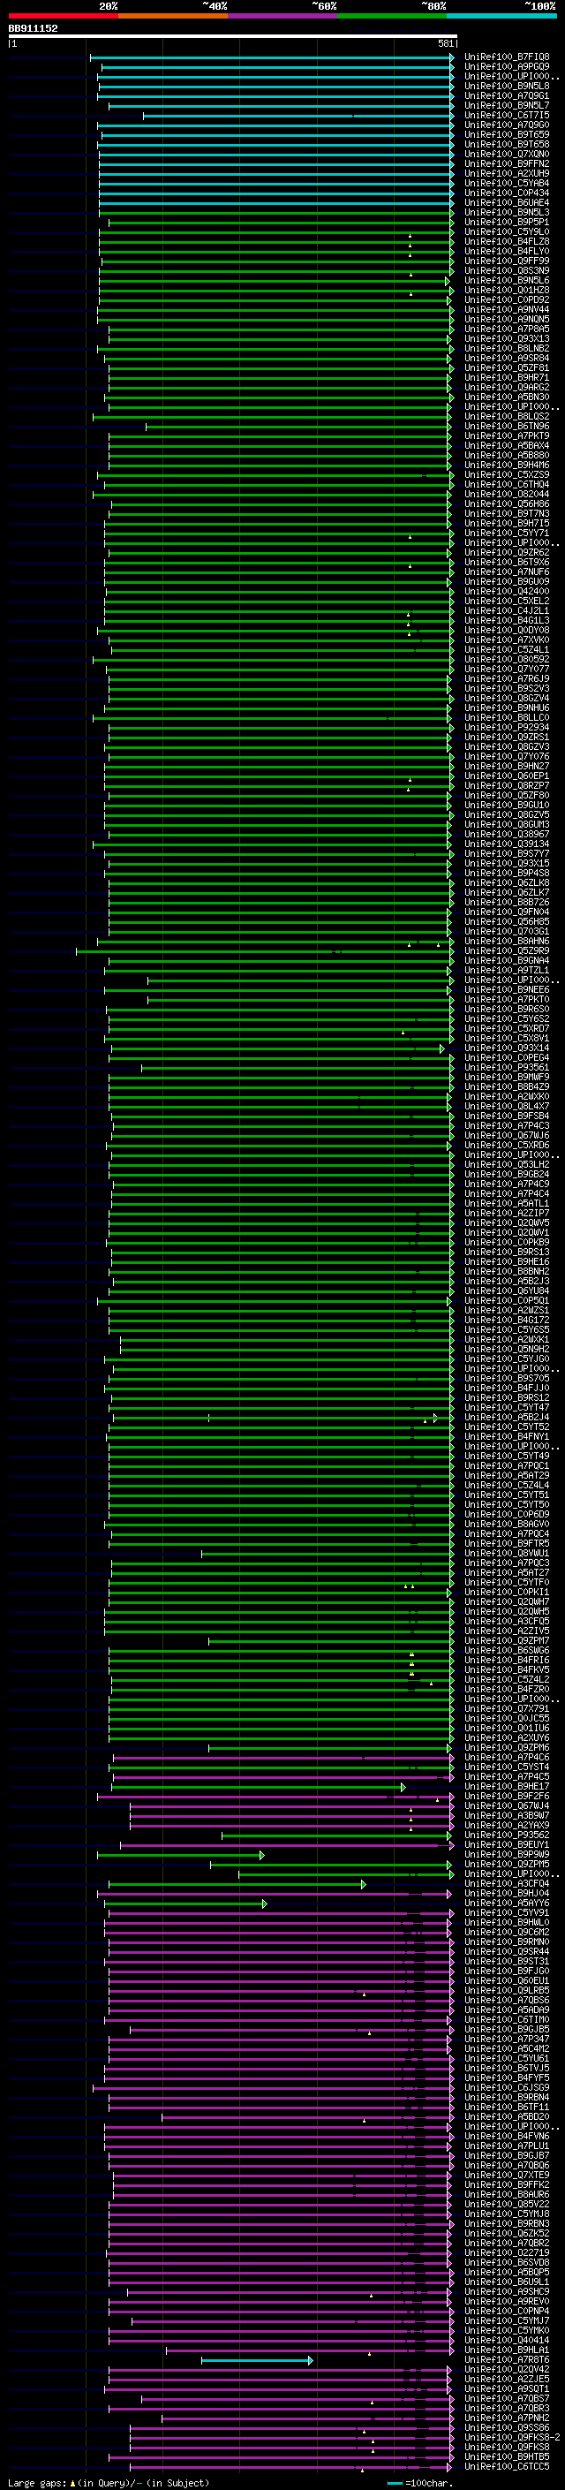The height and width of the screenshot is (2490, 565).
Task: Select hit UniRef100_C0P5Q1
Action: 507,1300
